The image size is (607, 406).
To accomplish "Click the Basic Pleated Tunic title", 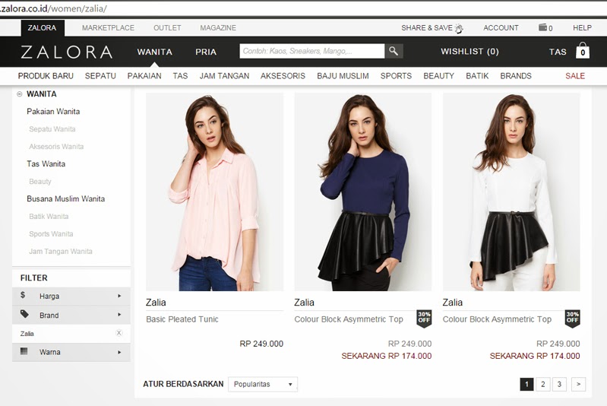I will click(182, 319).
